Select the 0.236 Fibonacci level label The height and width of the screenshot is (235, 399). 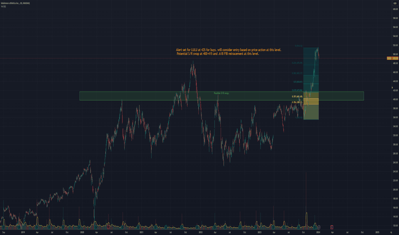(297, 63)
